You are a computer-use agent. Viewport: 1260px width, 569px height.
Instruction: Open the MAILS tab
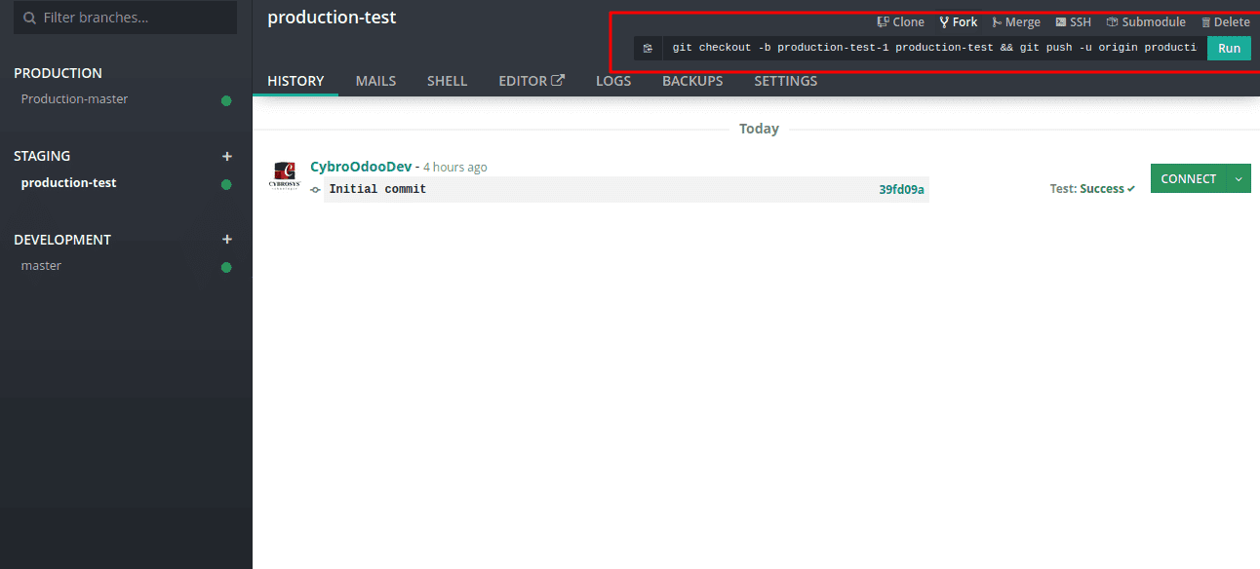pos(375,81)
